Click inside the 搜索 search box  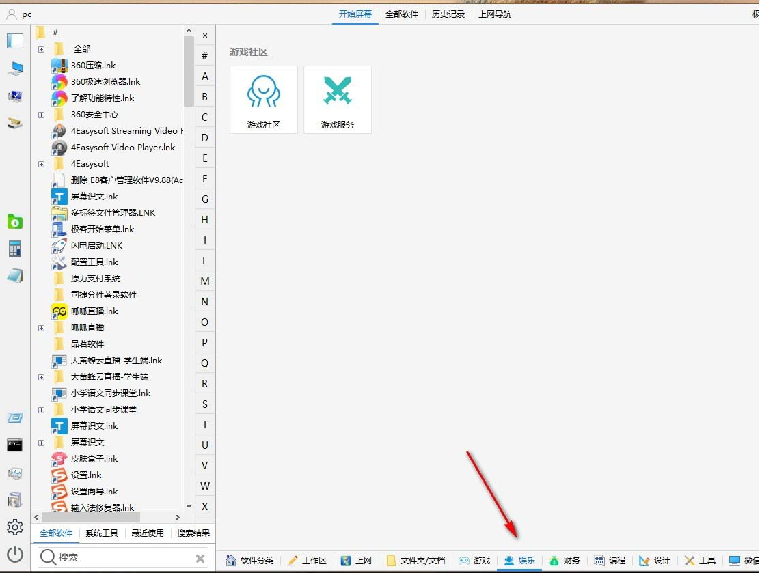[x=116, y=558]
